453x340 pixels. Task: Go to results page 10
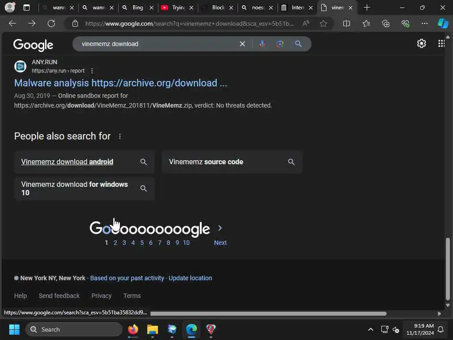[x=186, y=243]
